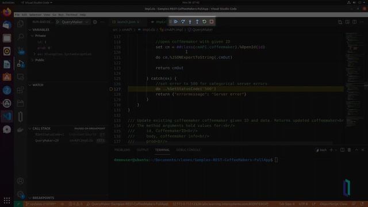
Task: Open the Help icon in the Ubuntu dock
Action: coord(7,90)
